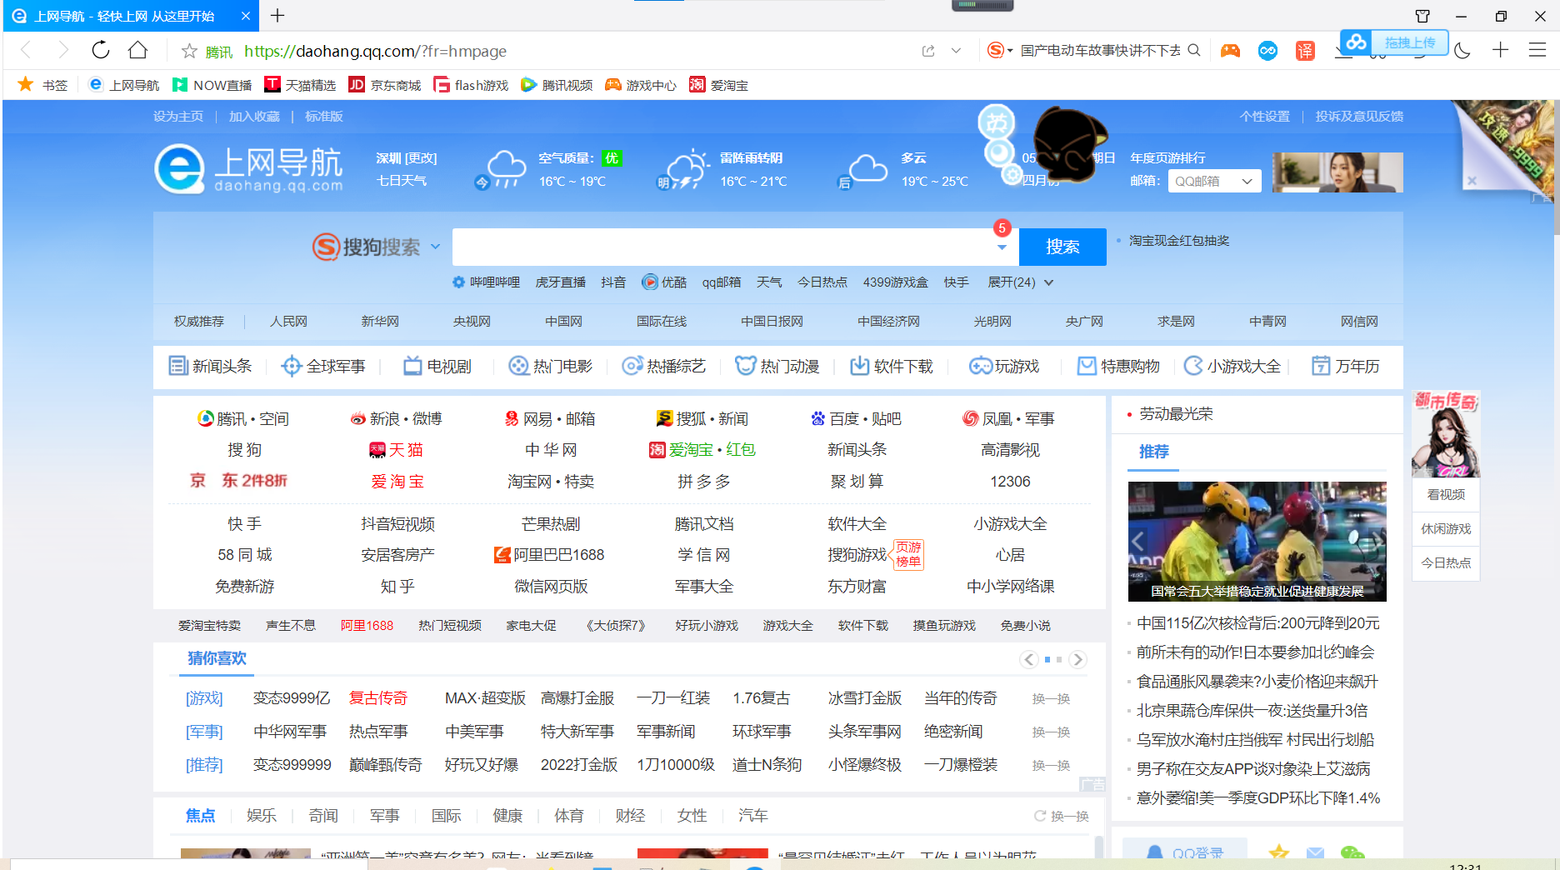Open Sogou search engine selector in toolbar
The image size is (1560, 870).
pos(999,51)
